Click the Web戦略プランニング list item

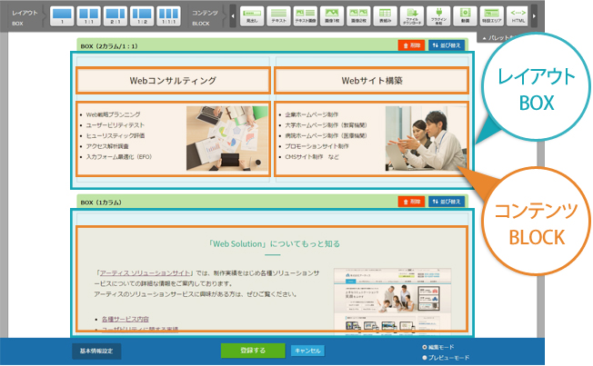click(x=113, y=114)
